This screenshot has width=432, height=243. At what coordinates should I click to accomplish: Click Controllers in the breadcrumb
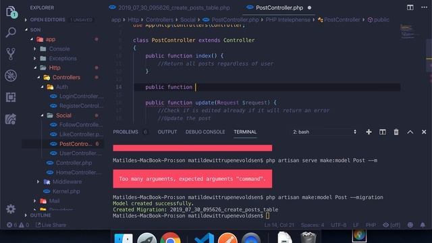tap(159, 20)
